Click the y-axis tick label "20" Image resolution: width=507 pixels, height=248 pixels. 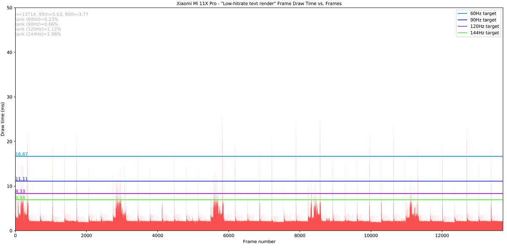(10, 142)
